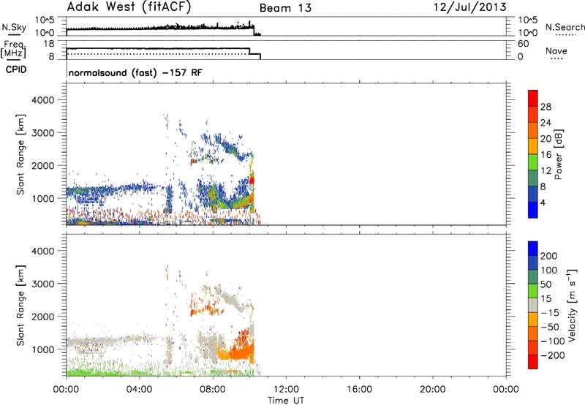585x405 pixels.
Task: Click the 'CPID' label
Action: 16,69
